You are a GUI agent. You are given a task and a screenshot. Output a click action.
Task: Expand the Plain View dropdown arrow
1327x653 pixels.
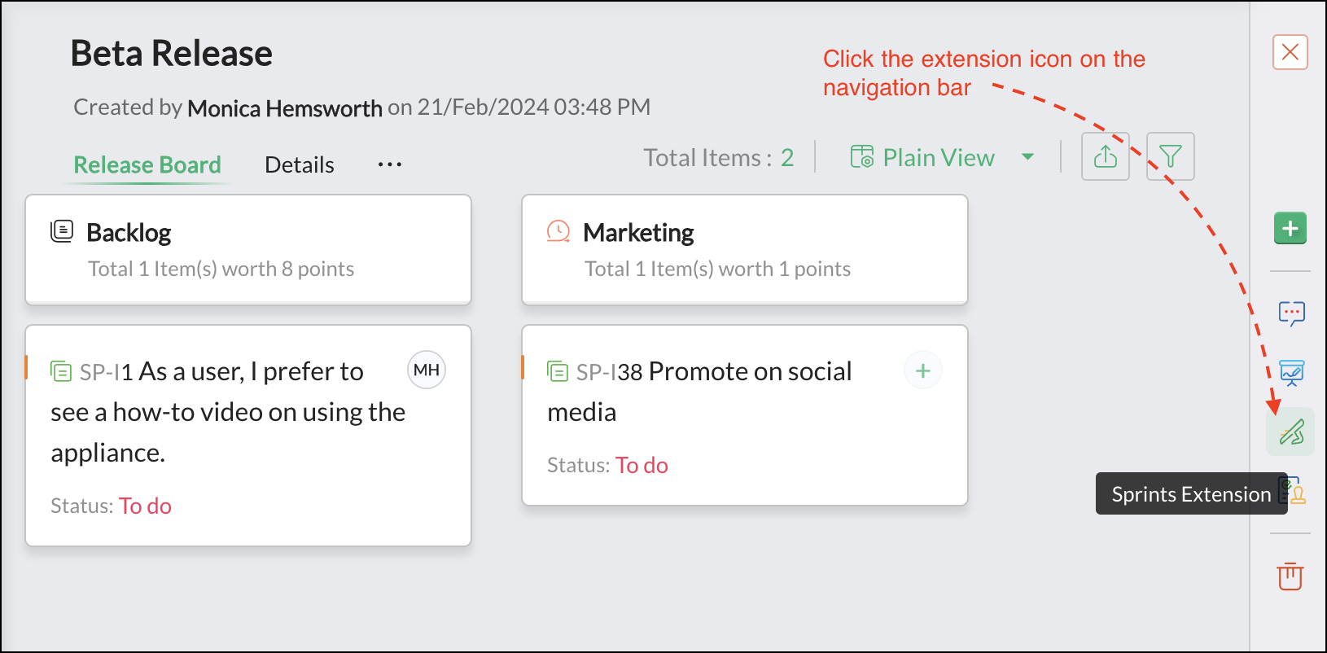click(x=1027, y=157)
